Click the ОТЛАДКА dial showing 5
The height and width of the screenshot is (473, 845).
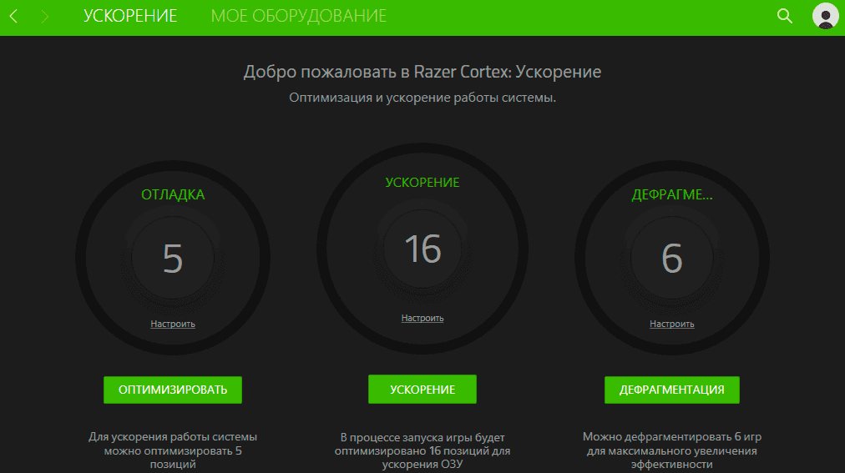click(x=173, y=259)
